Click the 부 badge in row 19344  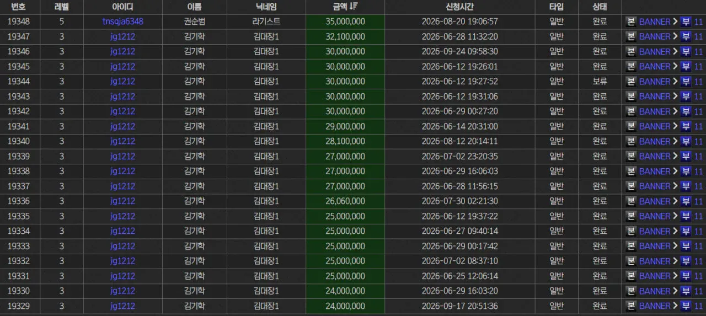point(686,81)
